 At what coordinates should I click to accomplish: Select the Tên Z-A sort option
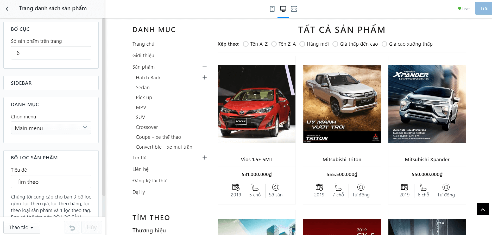274,44
